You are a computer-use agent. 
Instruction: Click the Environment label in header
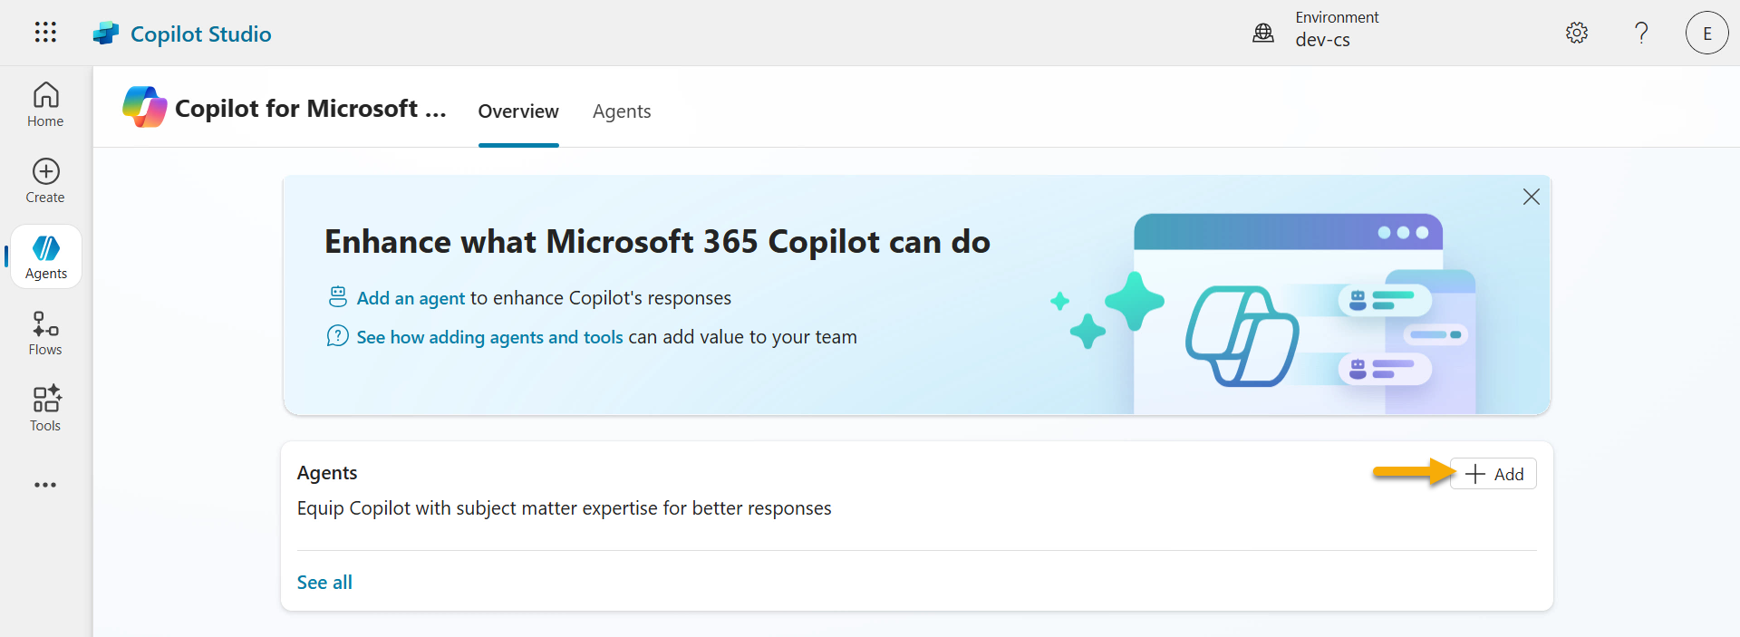1337,17
